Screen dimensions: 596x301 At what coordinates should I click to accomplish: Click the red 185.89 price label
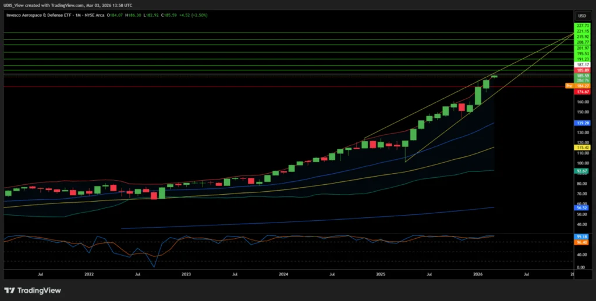[x=583, y=70]
